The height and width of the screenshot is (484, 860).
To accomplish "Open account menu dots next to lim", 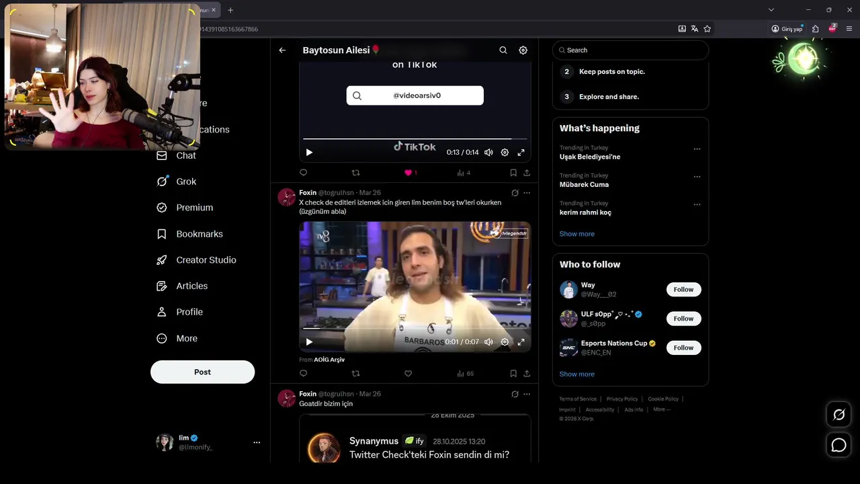I will point(257,442).
